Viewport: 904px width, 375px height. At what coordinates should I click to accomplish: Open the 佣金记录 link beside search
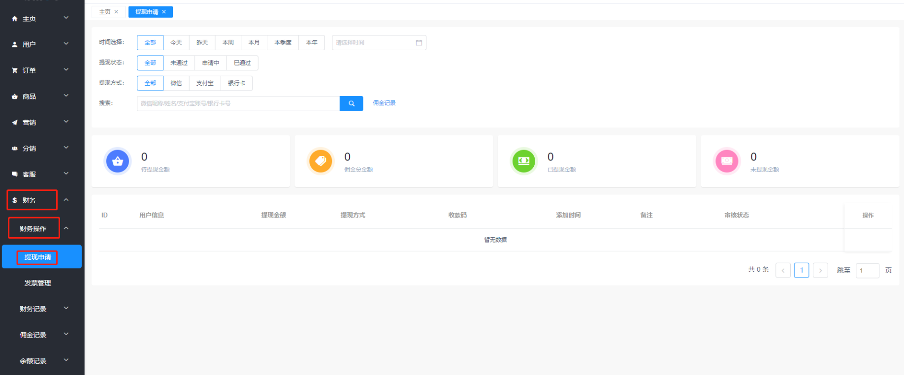(384, 103)
